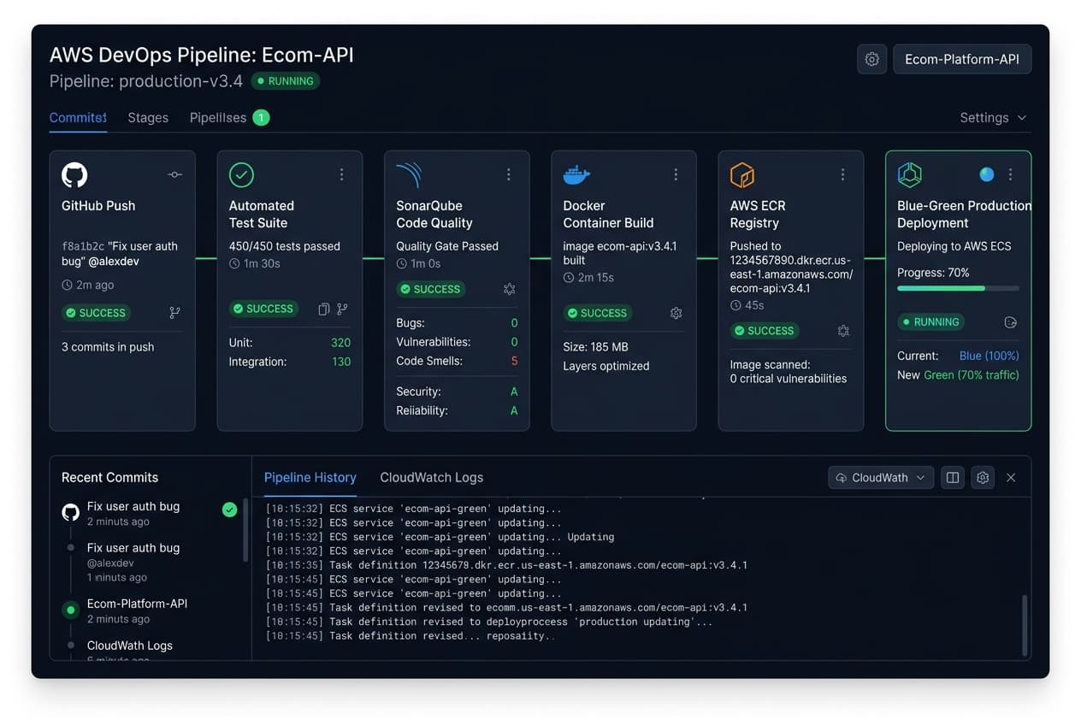Select the Fix user auth bug @alexdev commit
The image size is (1081, 725).
tap(133, 562)
